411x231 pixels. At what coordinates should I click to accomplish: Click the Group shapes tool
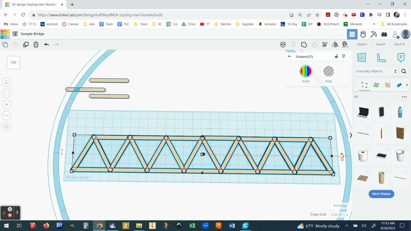pos(304,45)
